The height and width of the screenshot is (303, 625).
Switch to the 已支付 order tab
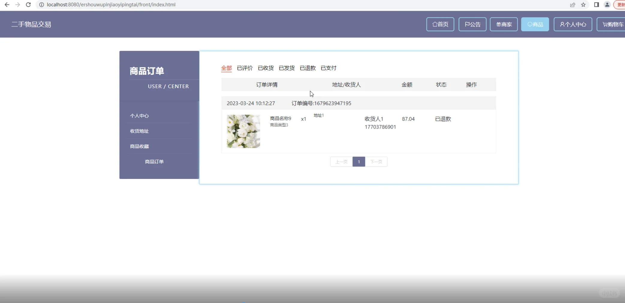coord(329,68)
